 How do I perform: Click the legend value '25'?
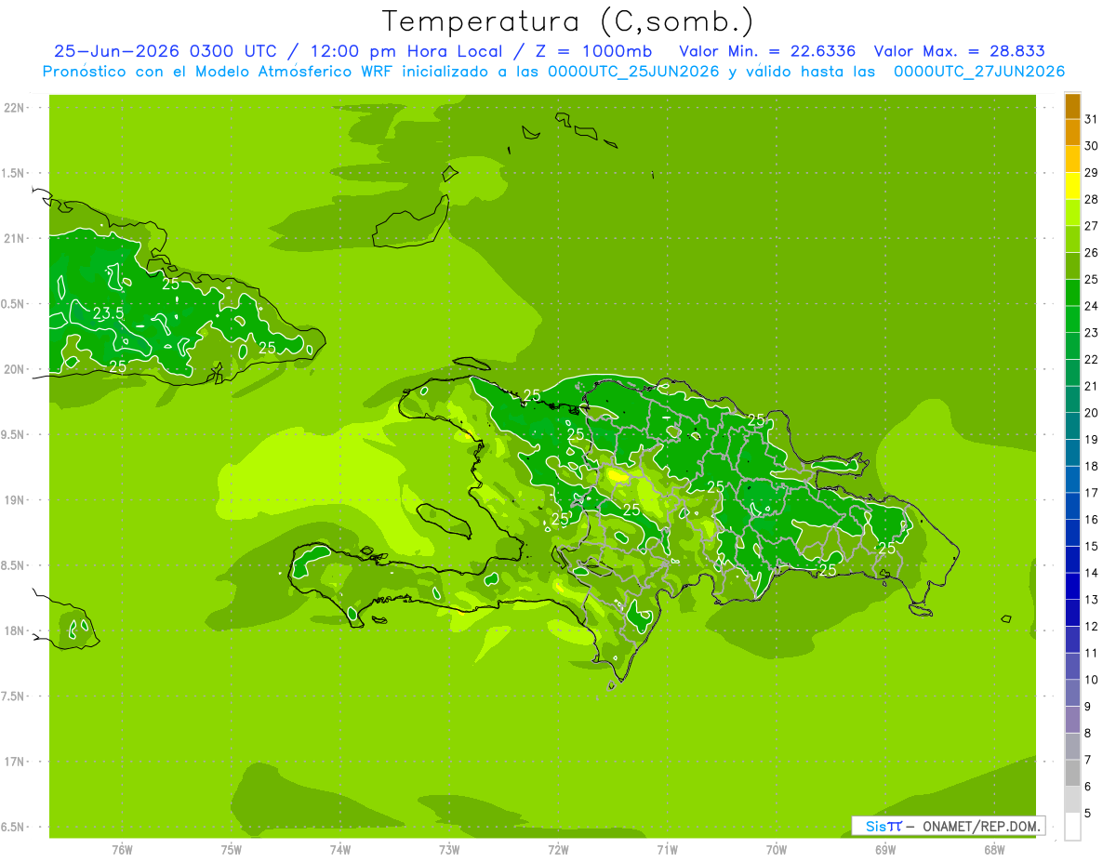coord(1091,279)
